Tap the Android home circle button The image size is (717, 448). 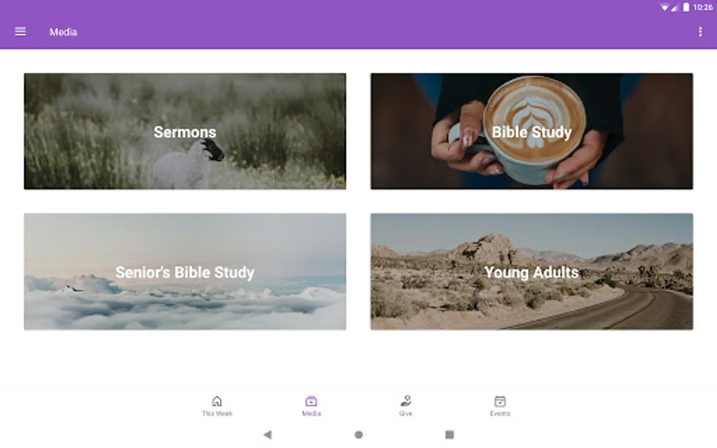358,435
